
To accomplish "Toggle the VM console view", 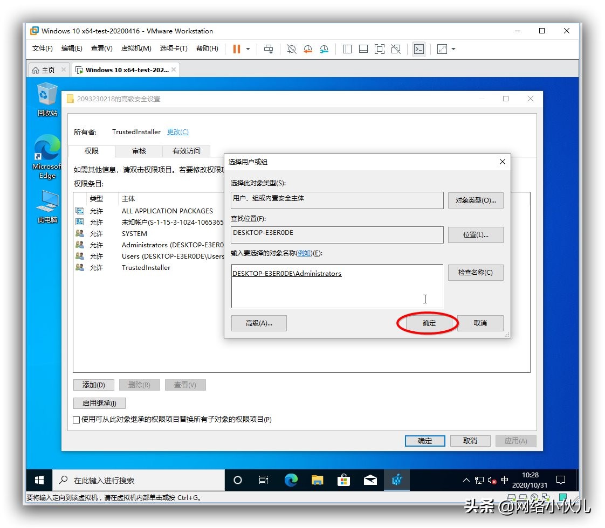I will [419, 49].
